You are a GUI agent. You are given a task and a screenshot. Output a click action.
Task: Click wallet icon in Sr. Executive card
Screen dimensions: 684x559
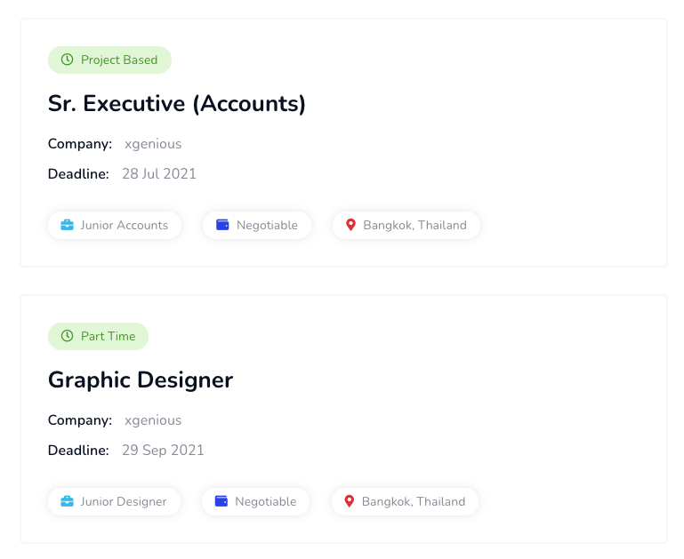tap(223, 226)
